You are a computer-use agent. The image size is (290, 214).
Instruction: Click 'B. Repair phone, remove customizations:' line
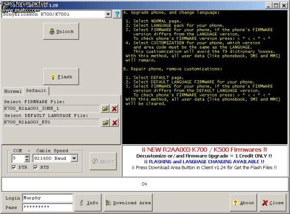pyautogui.click(x=172, y=69)
